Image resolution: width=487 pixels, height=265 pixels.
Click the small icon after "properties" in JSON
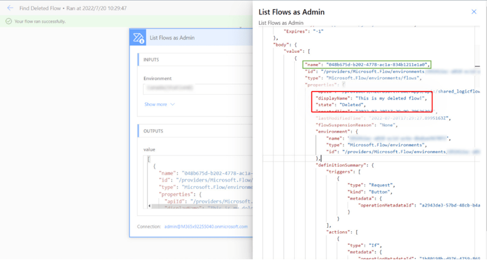click(343, 84)
